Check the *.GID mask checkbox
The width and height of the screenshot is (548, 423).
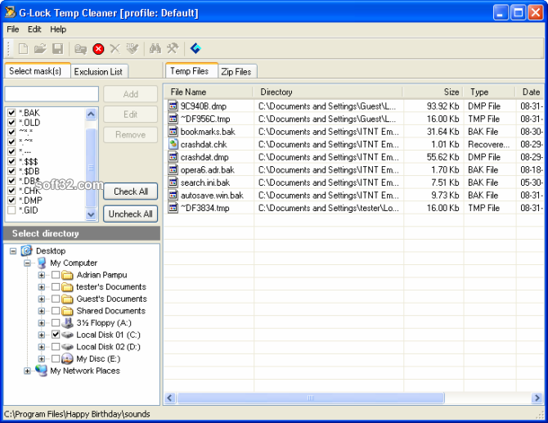pyautogui.click(x=11, y=210)
